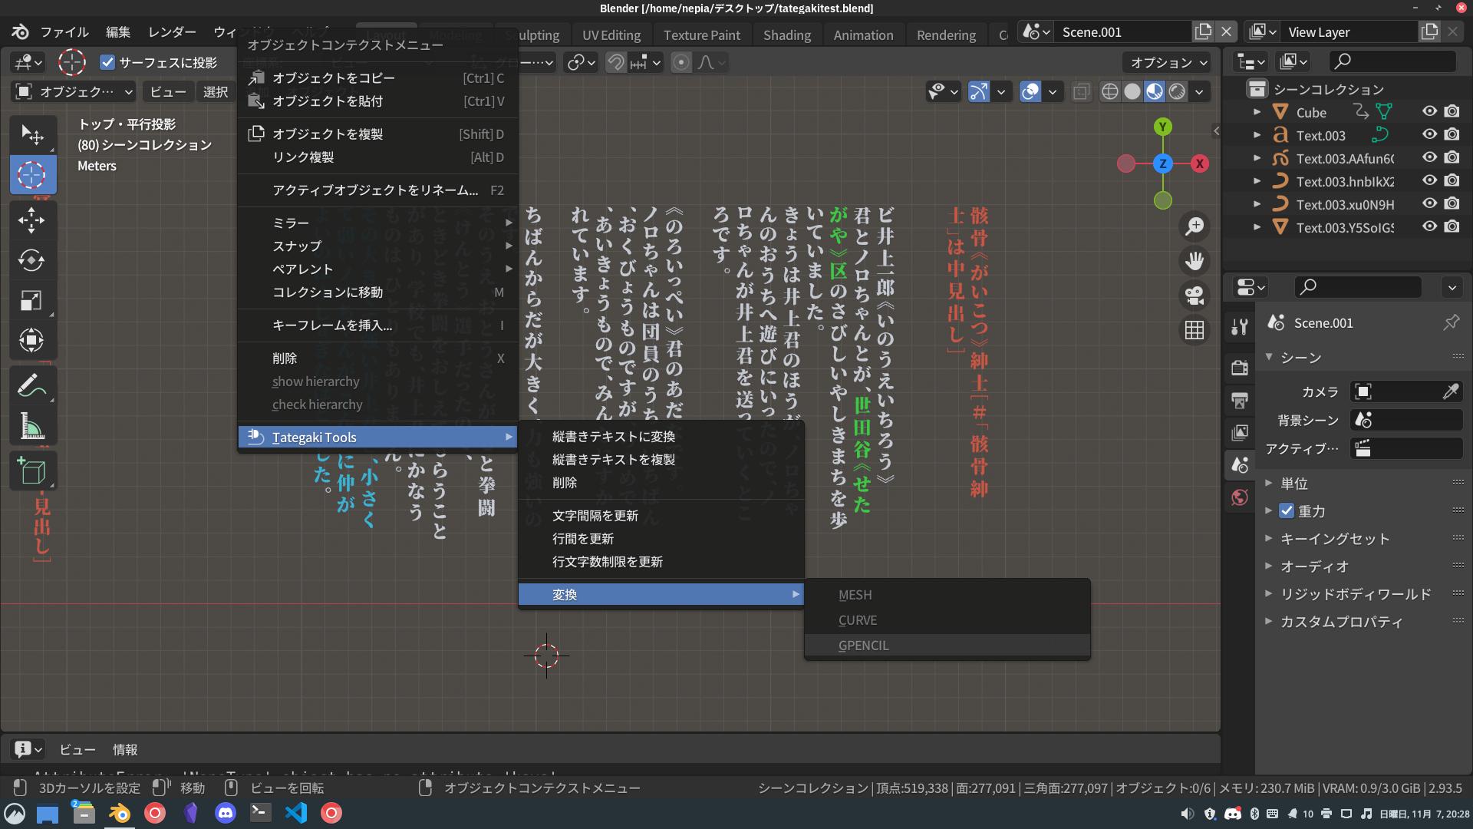Toggle viewport overlays display
The image size is (1473, 829).
point(1030,92)
